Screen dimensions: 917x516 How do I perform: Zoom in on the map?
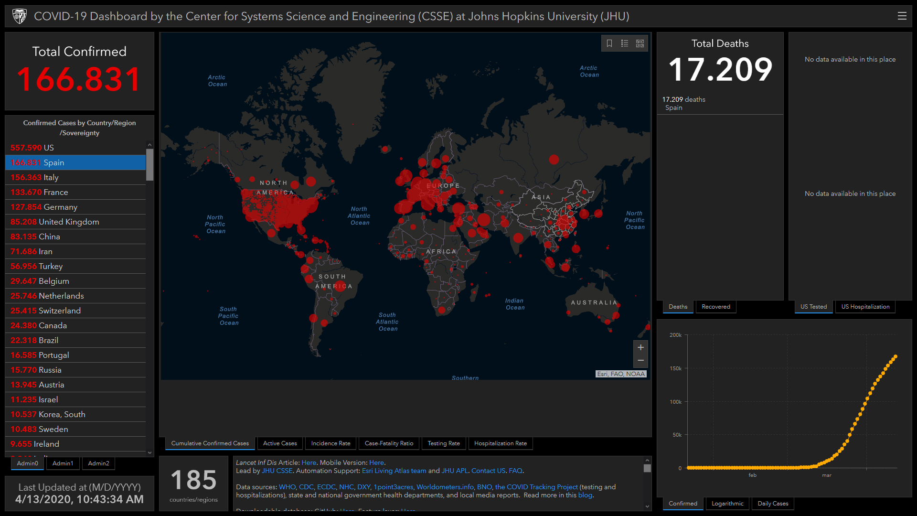641,347
